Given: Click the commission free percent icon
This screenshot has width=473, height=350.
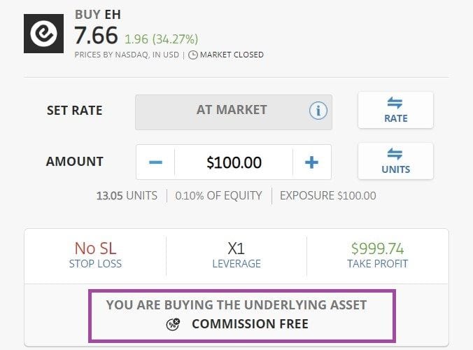Looking at the screenshot, I should click(x=173, y=324).
